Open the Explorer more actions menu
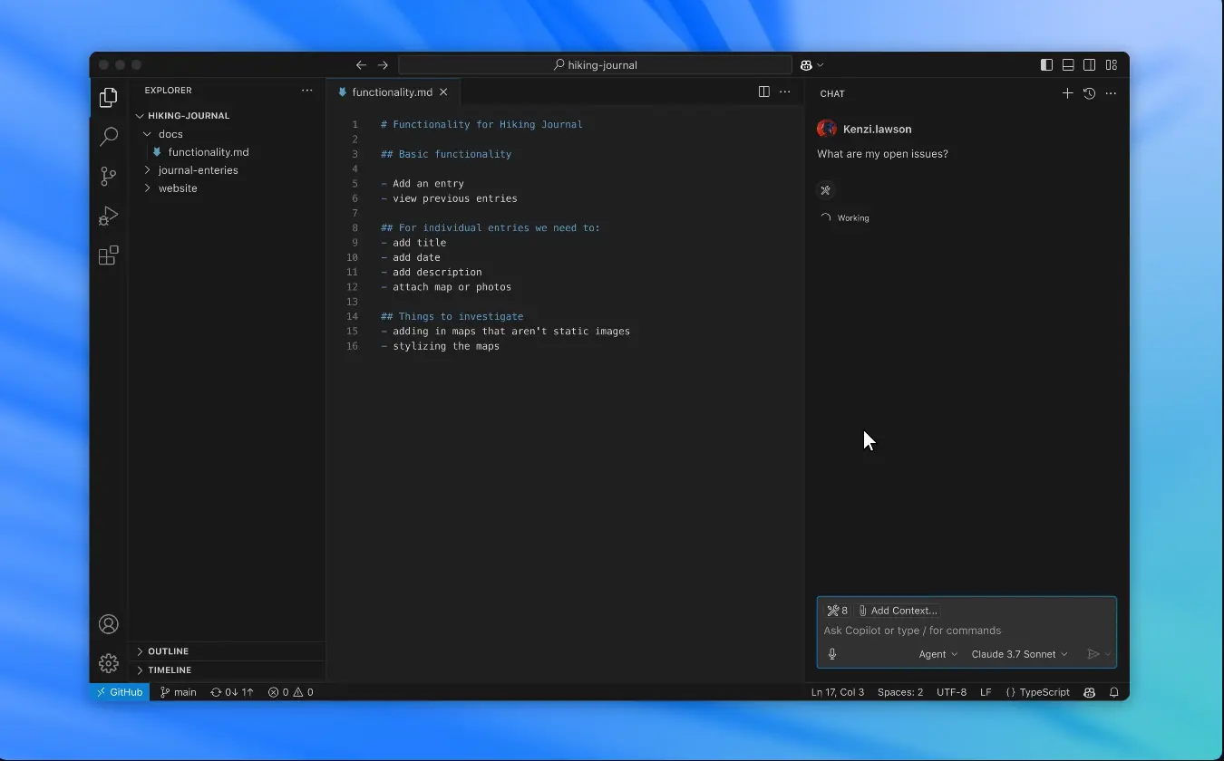 (x=306, y=90)
